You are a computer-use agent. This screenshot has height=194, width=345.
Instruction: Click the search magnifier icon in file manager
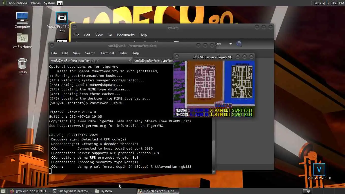(x=239, y=44)
